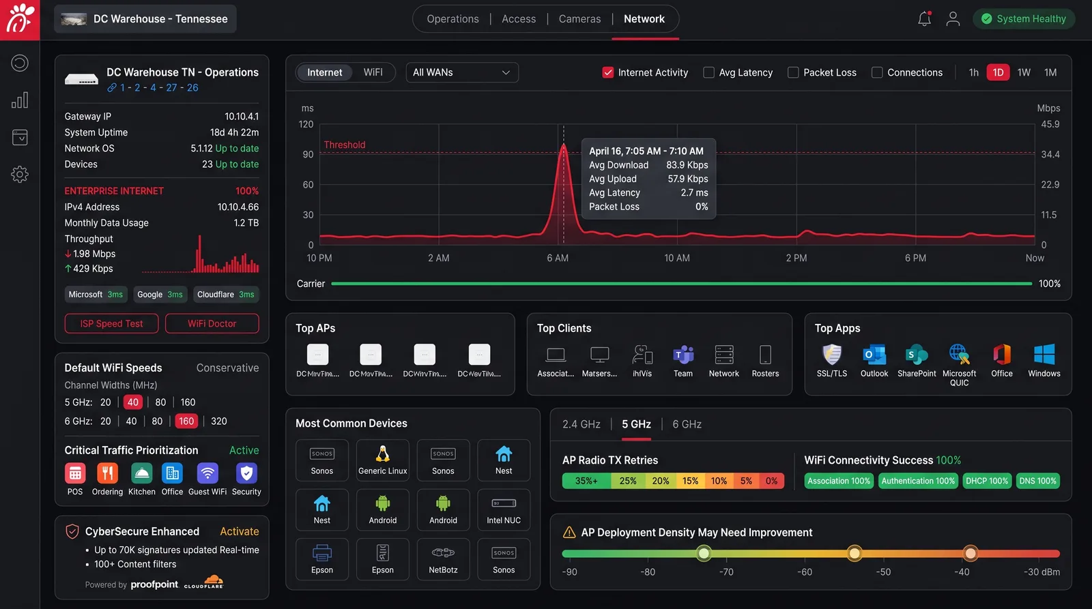The image size is (1092, 609).
Task: Open the Outlook app icon
Action: tap(874, 355)
